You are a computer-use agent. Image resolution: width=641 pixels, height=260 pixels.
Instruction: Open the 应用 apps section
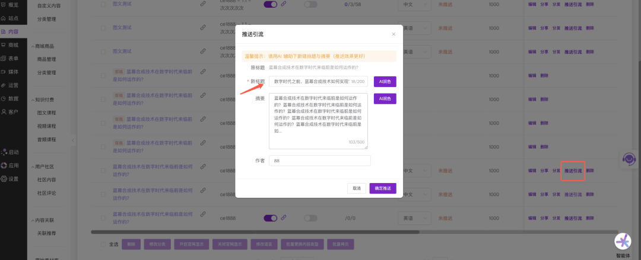(10, 165)
